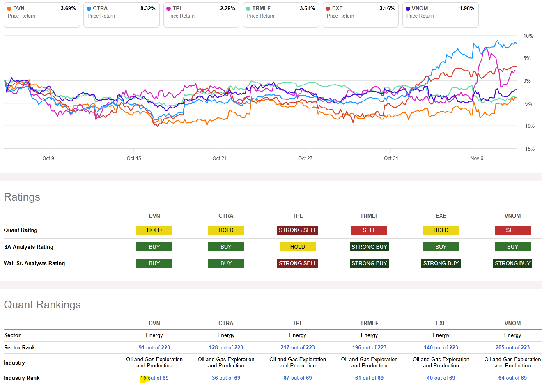Image resolution: width=542 pixels, height=388 pixels.
Task: Click TPL's STRONG SELL quant rating badge
Action: click(x=298, y=230)
